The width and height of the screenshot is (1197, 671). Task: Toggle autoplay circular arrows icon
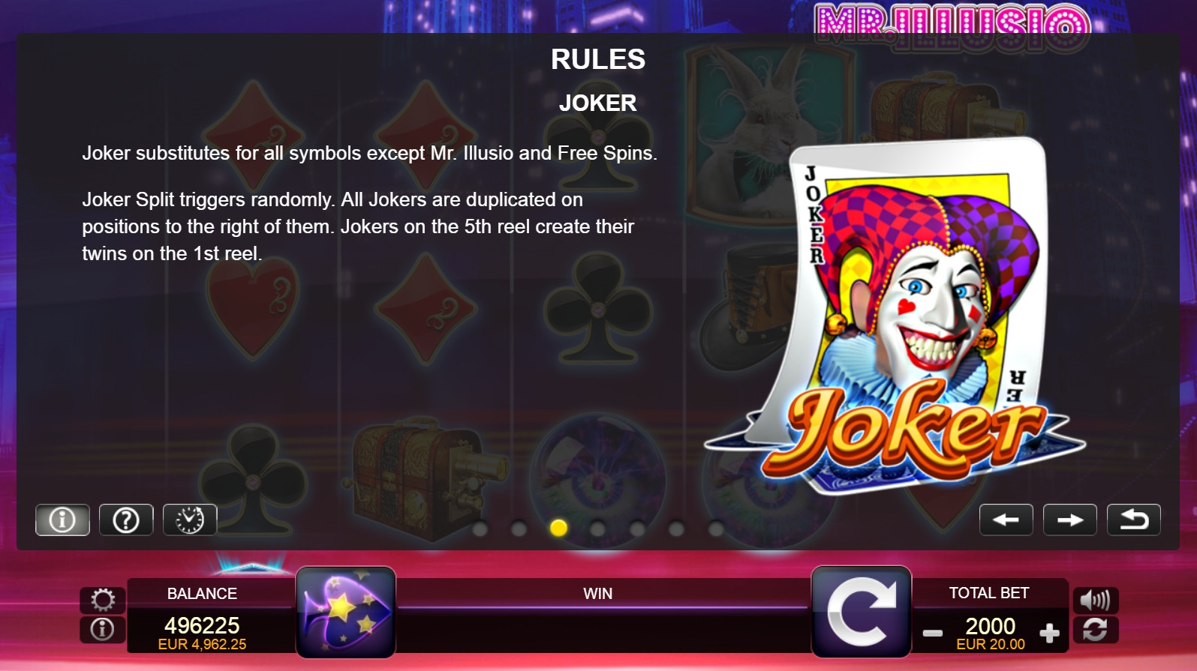click(x=1096, y=629)
